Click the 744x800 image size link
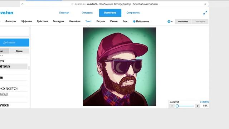Image resolution: width=229 pixels, height=129 pixels. coord(204,102)
